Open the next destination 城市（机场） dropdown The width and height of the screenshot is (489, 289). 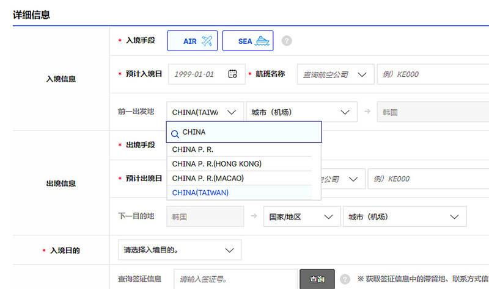(x=404, y=216)
